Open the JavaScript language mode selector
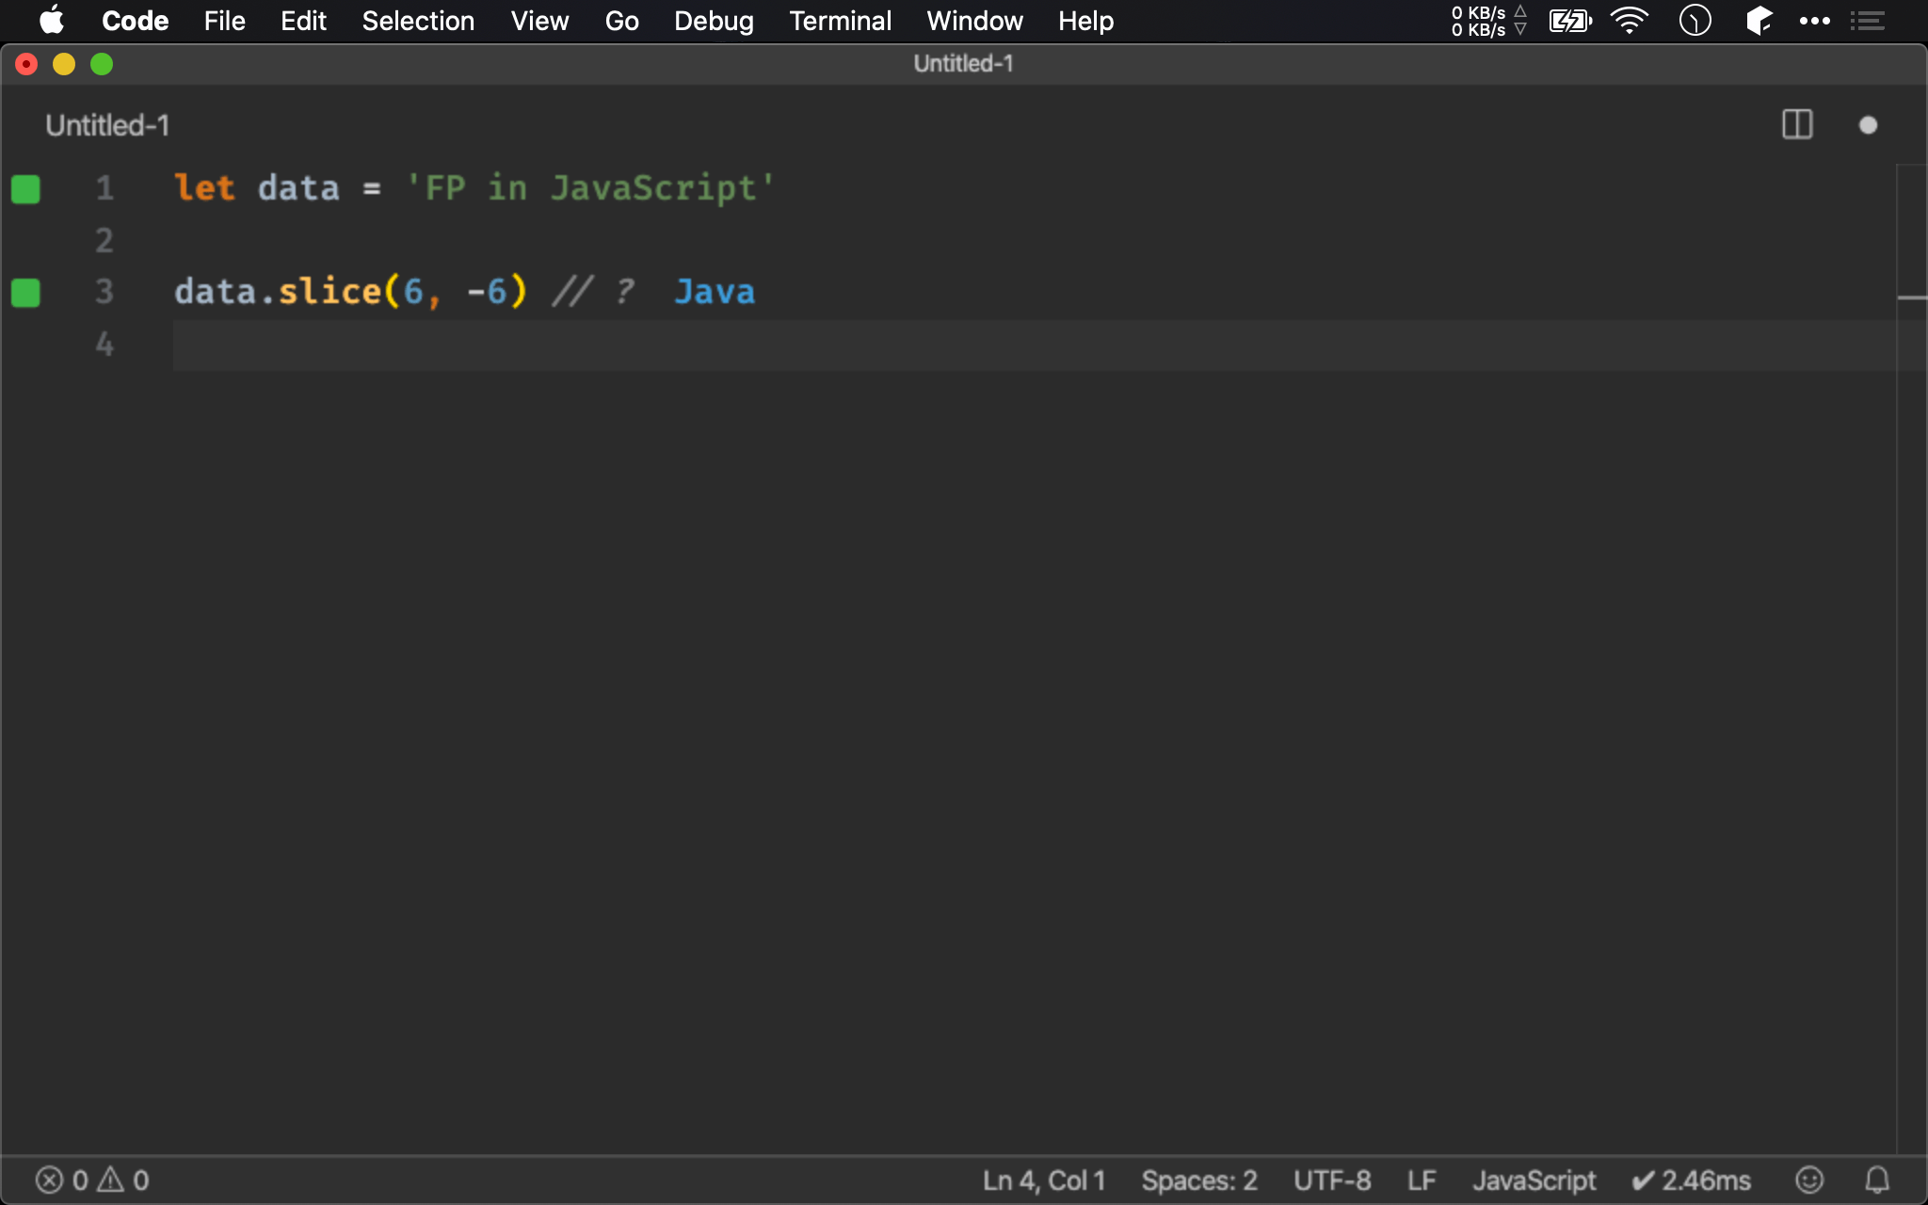Viewport: 1928px width, 1205px height. click(x=1534, y=1180)
